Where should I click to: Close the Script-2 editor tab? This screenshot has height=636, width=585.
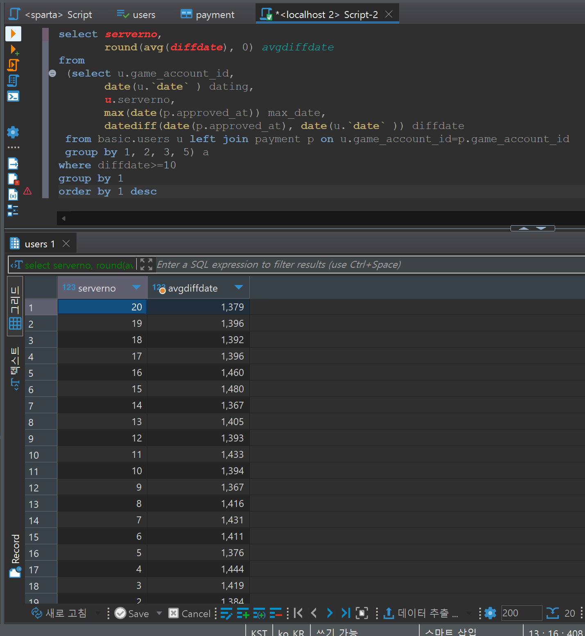click(389, 14)
